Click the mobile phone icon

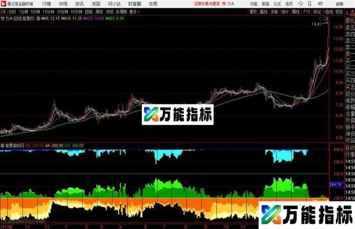[x=309, y=4]
